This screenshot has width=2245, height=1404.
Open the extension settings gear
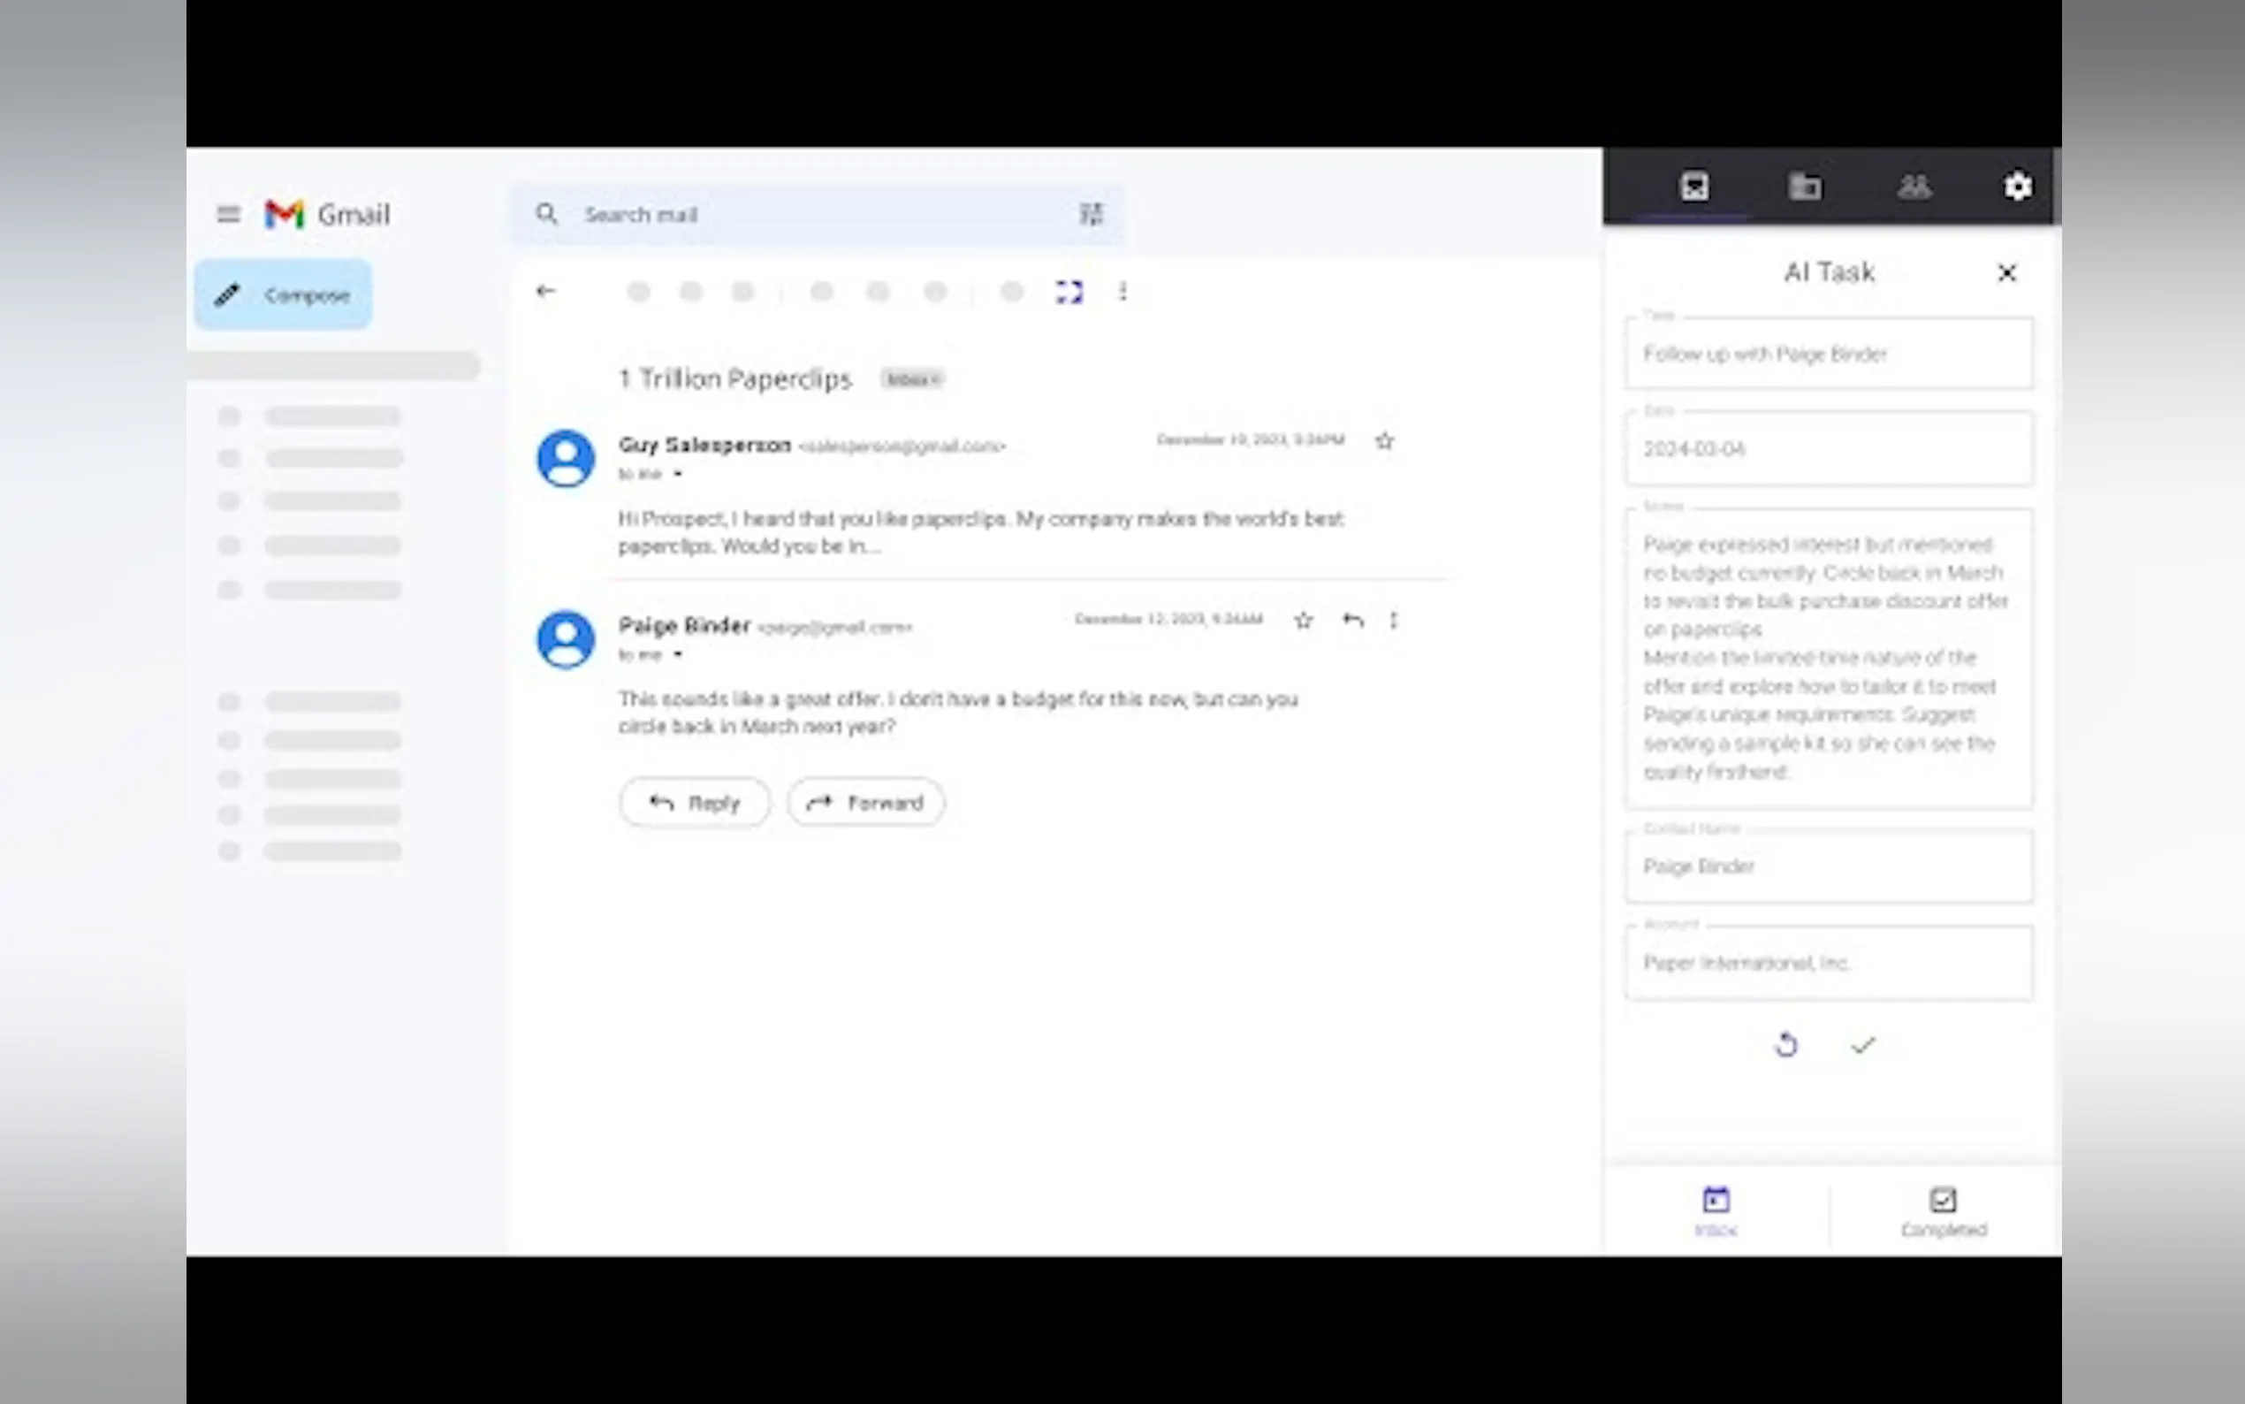pyautogui.click(x=2018, y=187)
